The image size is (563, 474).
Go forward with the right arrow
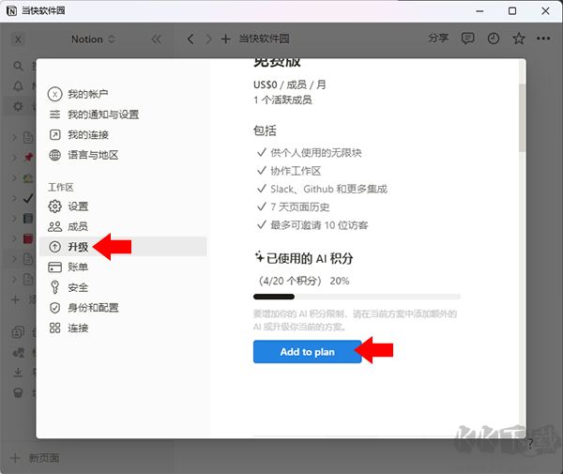[208, 39]
